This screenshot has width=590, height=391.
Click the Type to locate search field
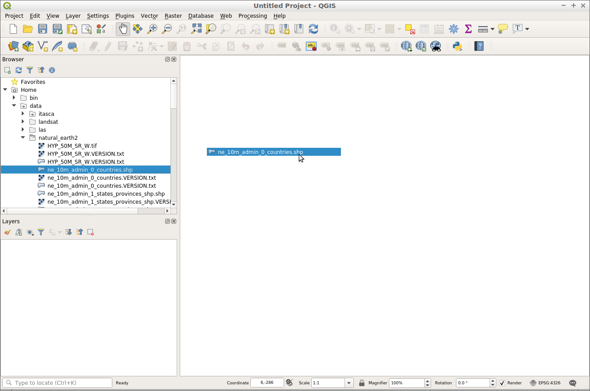[x=57, y=383]
